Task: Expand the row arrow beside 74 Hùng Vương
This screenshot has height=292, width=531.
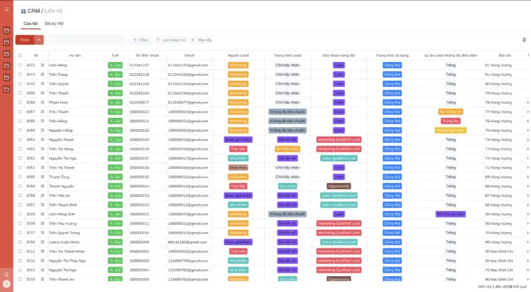Action: (528, 139)
